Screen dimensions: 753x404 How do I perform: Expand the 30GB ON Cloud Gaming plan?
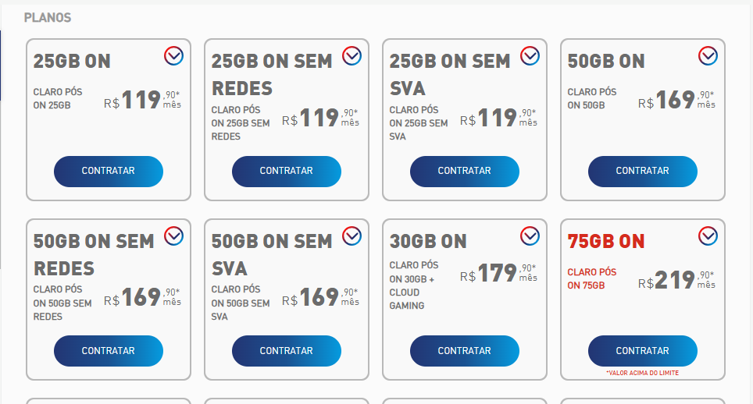[530, 236]
